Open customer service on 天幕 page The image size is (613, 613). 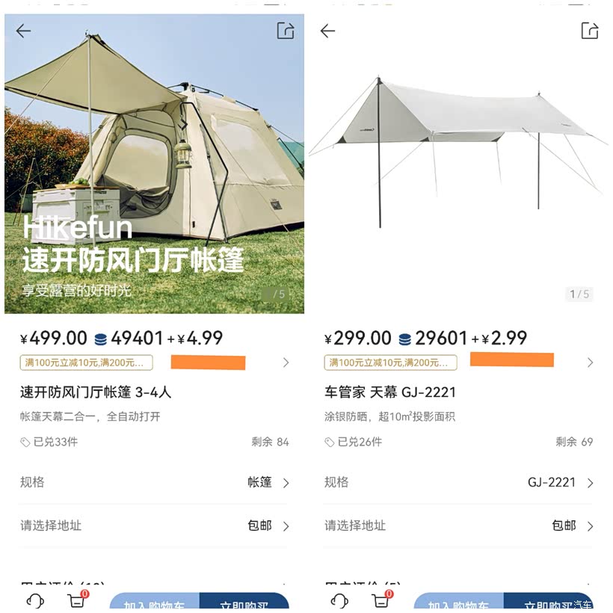(339, 601)
